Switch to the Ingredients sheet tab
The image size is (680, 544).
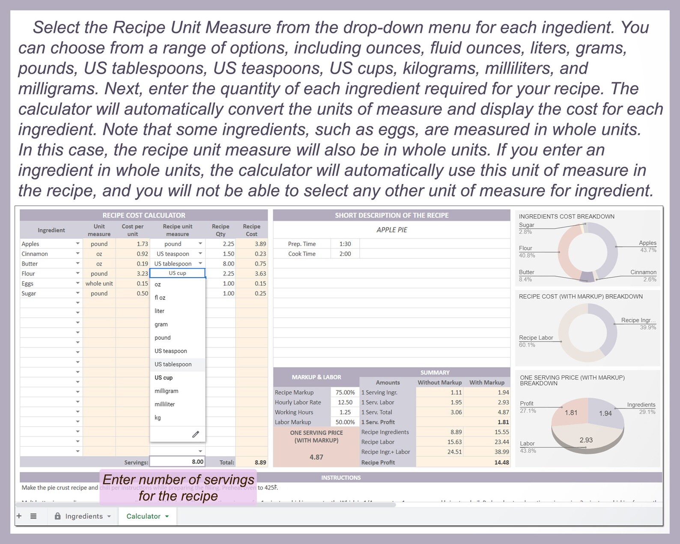tap(83, 516)
